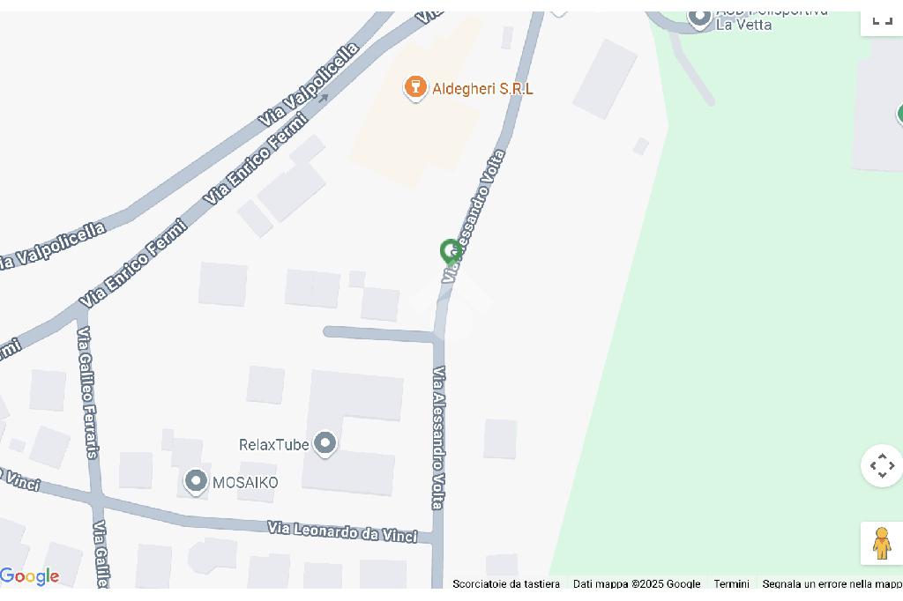Click the green pin on Via Alessandro Volta
Viewport: 903px width, 601px height.
click(451, 252)
